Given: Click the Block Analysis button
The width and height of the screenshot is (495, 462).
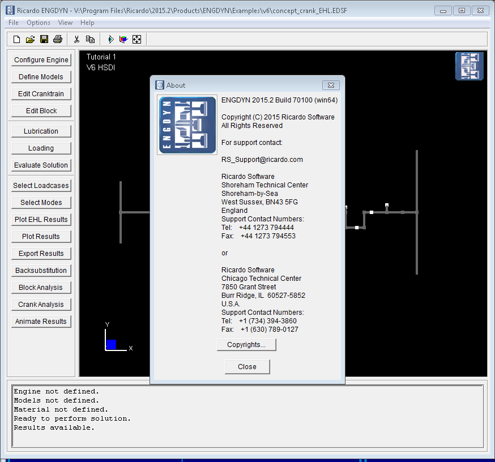Looking at the screenshot, I should click(41, 288).
